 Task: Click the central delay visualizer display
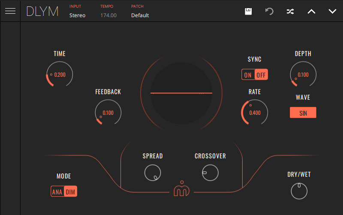[181, 93]
